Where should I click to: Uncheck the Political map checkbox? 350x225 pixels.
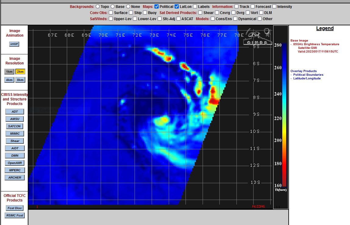[157, 7]
